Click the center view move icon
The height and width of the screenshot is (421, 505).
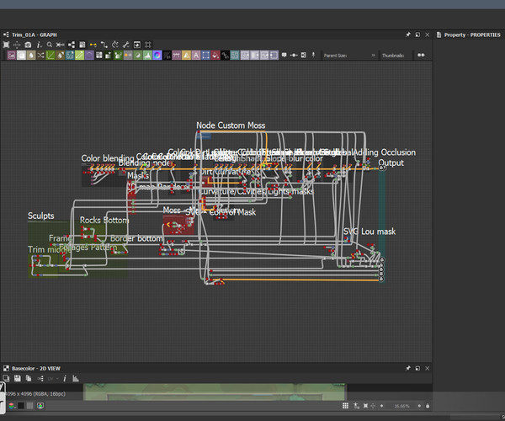click(x=17, y=45)
